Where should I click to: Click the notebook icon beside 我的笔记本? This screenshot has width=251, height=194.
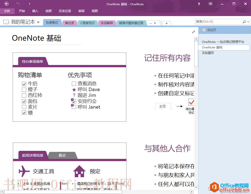click(6, 22)
